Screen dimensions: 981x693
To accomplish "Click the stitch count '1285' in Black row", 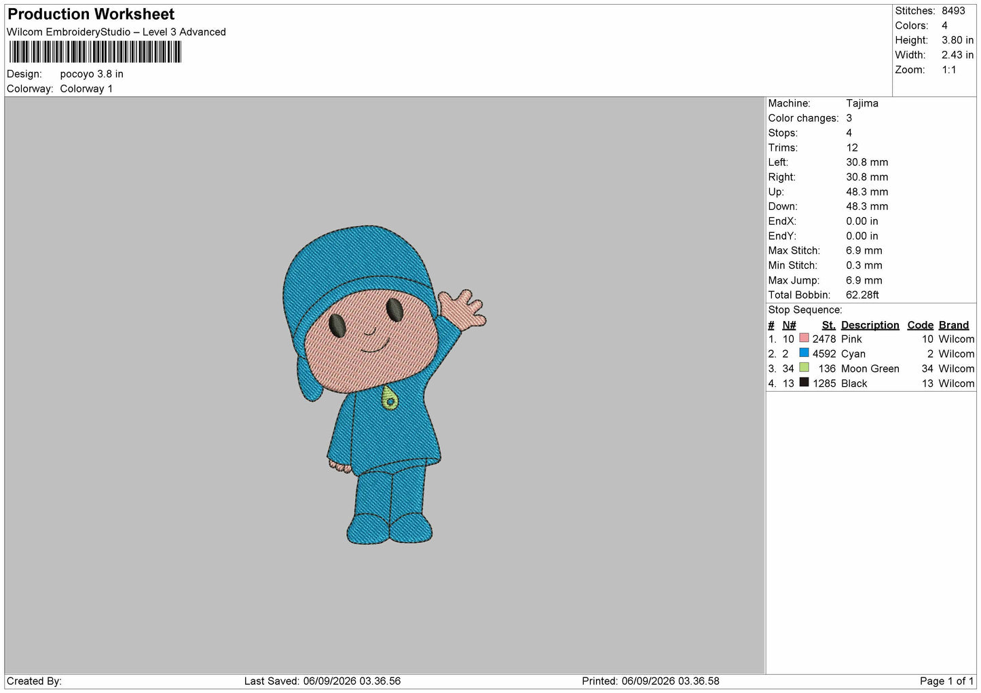I will click(824, 383).
